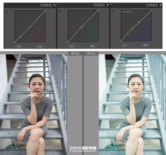Click the target adjustment tool in green curve panel

pos(60,11)
